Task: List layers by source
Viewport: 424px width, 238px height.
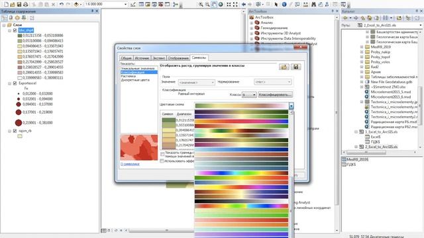Action: click(x=11, y=18)
